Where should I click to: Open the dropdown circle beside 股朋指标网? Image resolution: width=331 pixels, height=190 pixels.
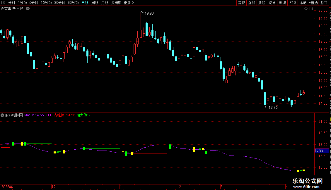click(x=2, y=115)
